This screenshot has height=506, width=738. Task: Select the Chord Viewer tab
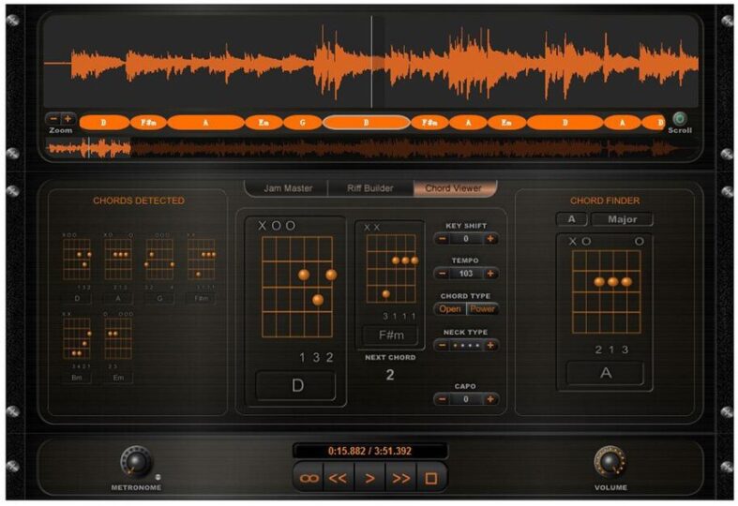[x=454, y=188]
